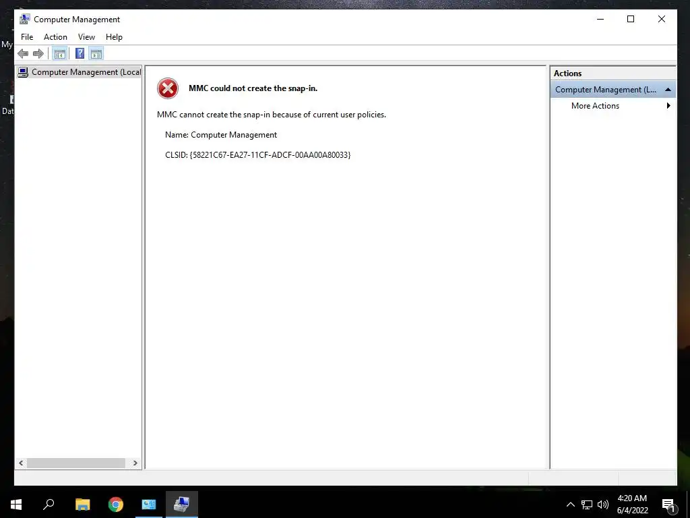This screenshot has width=690, height=518.
Task: Collapse the Computer Management (L... actions section
Action: click(x=668, y=90)
